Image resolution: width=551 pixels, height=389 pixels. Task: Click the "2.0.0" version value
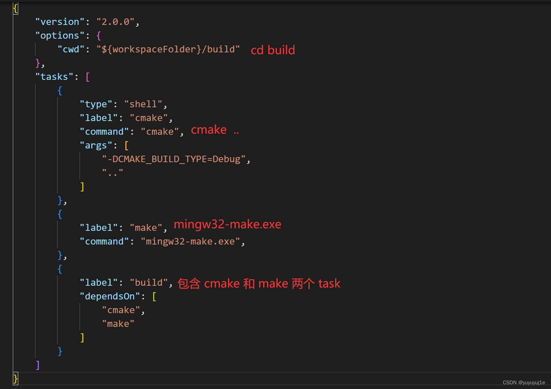(x=115, y=22)
